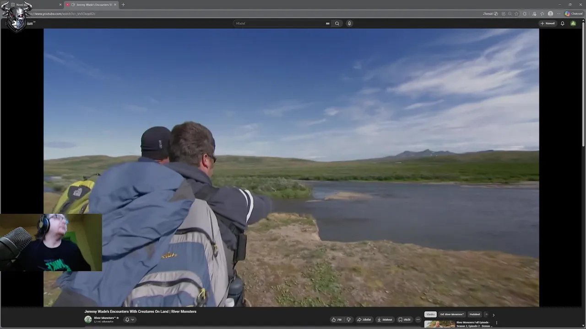
Task: Open River Monsters channel name link
Action: pos(104,318)
